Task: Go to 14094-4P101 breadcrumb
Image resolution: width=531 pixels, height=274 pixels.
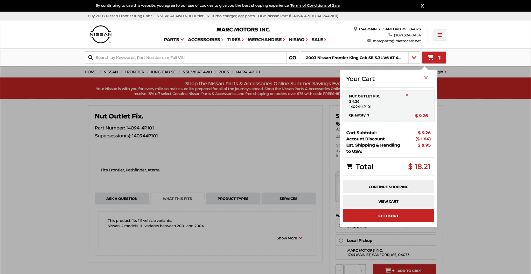Action: click(x=248, y=72)
